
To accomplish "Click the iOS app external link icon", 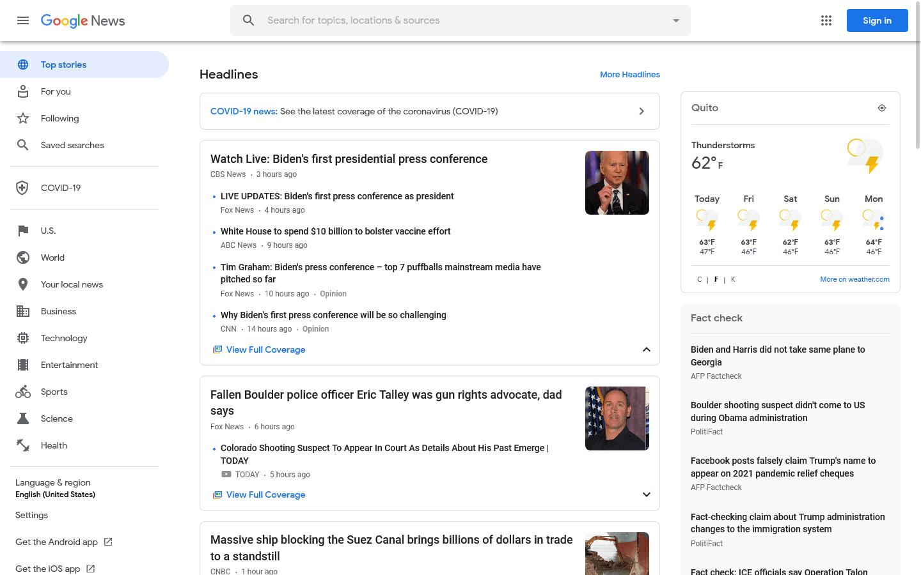I will tap(90, 569).
